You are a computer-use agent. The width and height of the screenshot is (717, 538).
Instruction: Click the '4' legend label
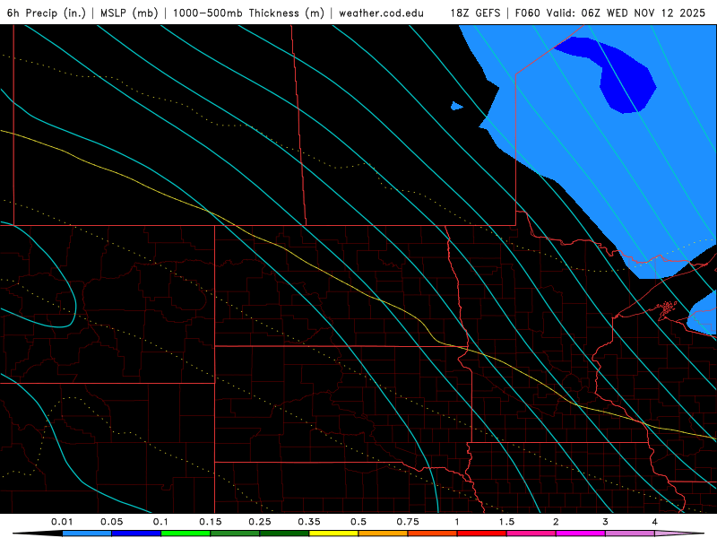point(655,522)
